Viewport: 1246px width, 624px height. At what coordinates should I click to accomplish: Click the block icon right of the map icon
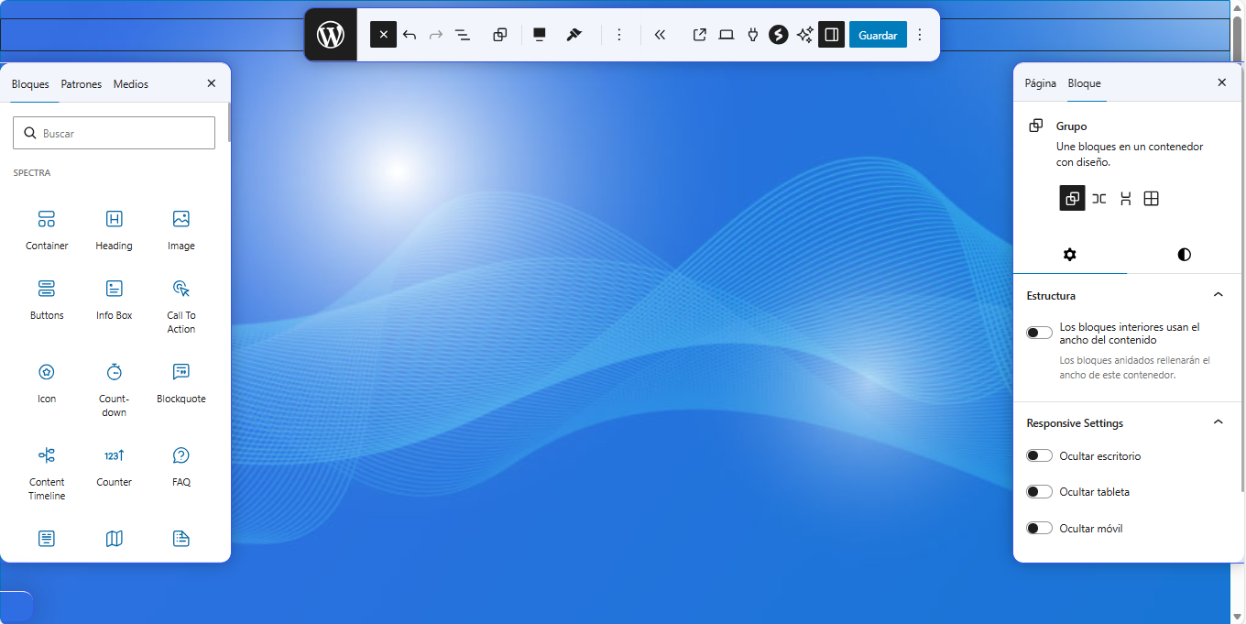click(181, 539)
